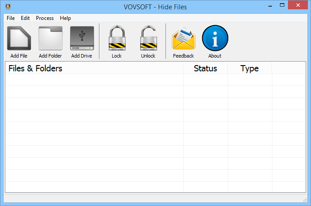Open the Edit menu

[25, 18]
